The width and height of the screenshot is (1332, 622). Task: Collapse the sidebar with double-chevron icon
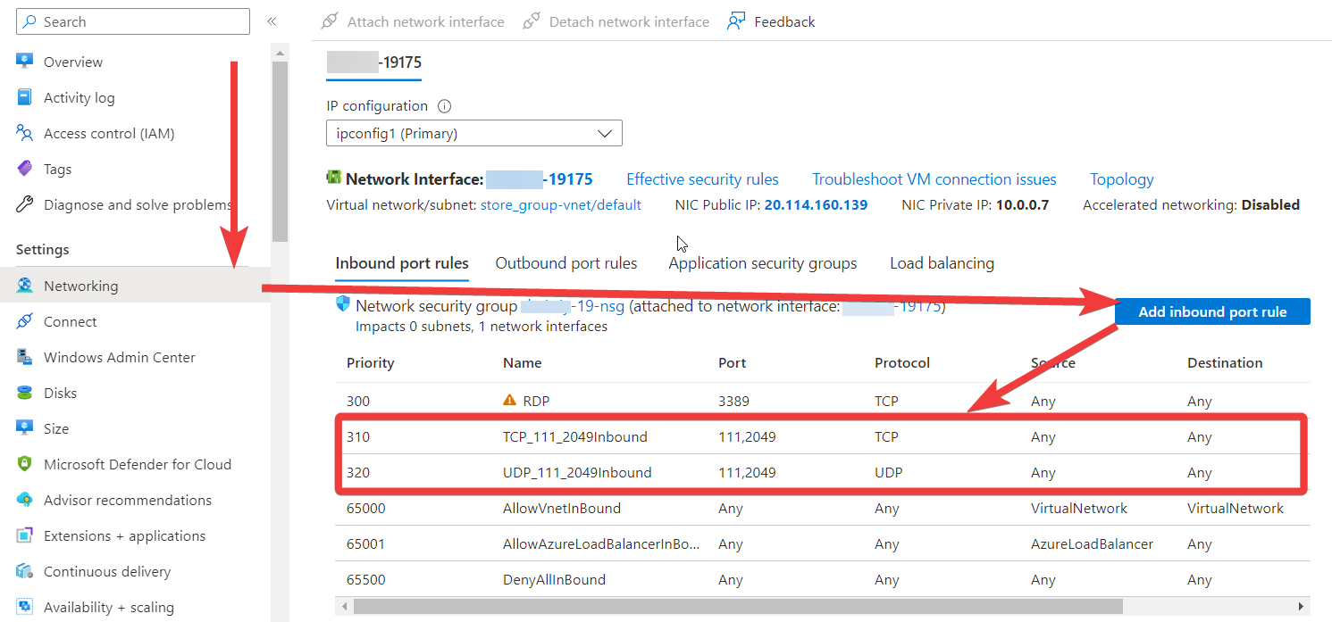point(272,21)
